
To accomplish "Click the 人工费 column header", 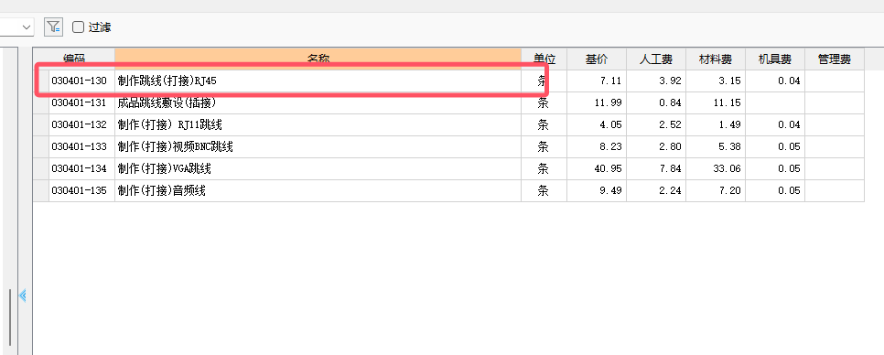I will click(x=656, y=59).
